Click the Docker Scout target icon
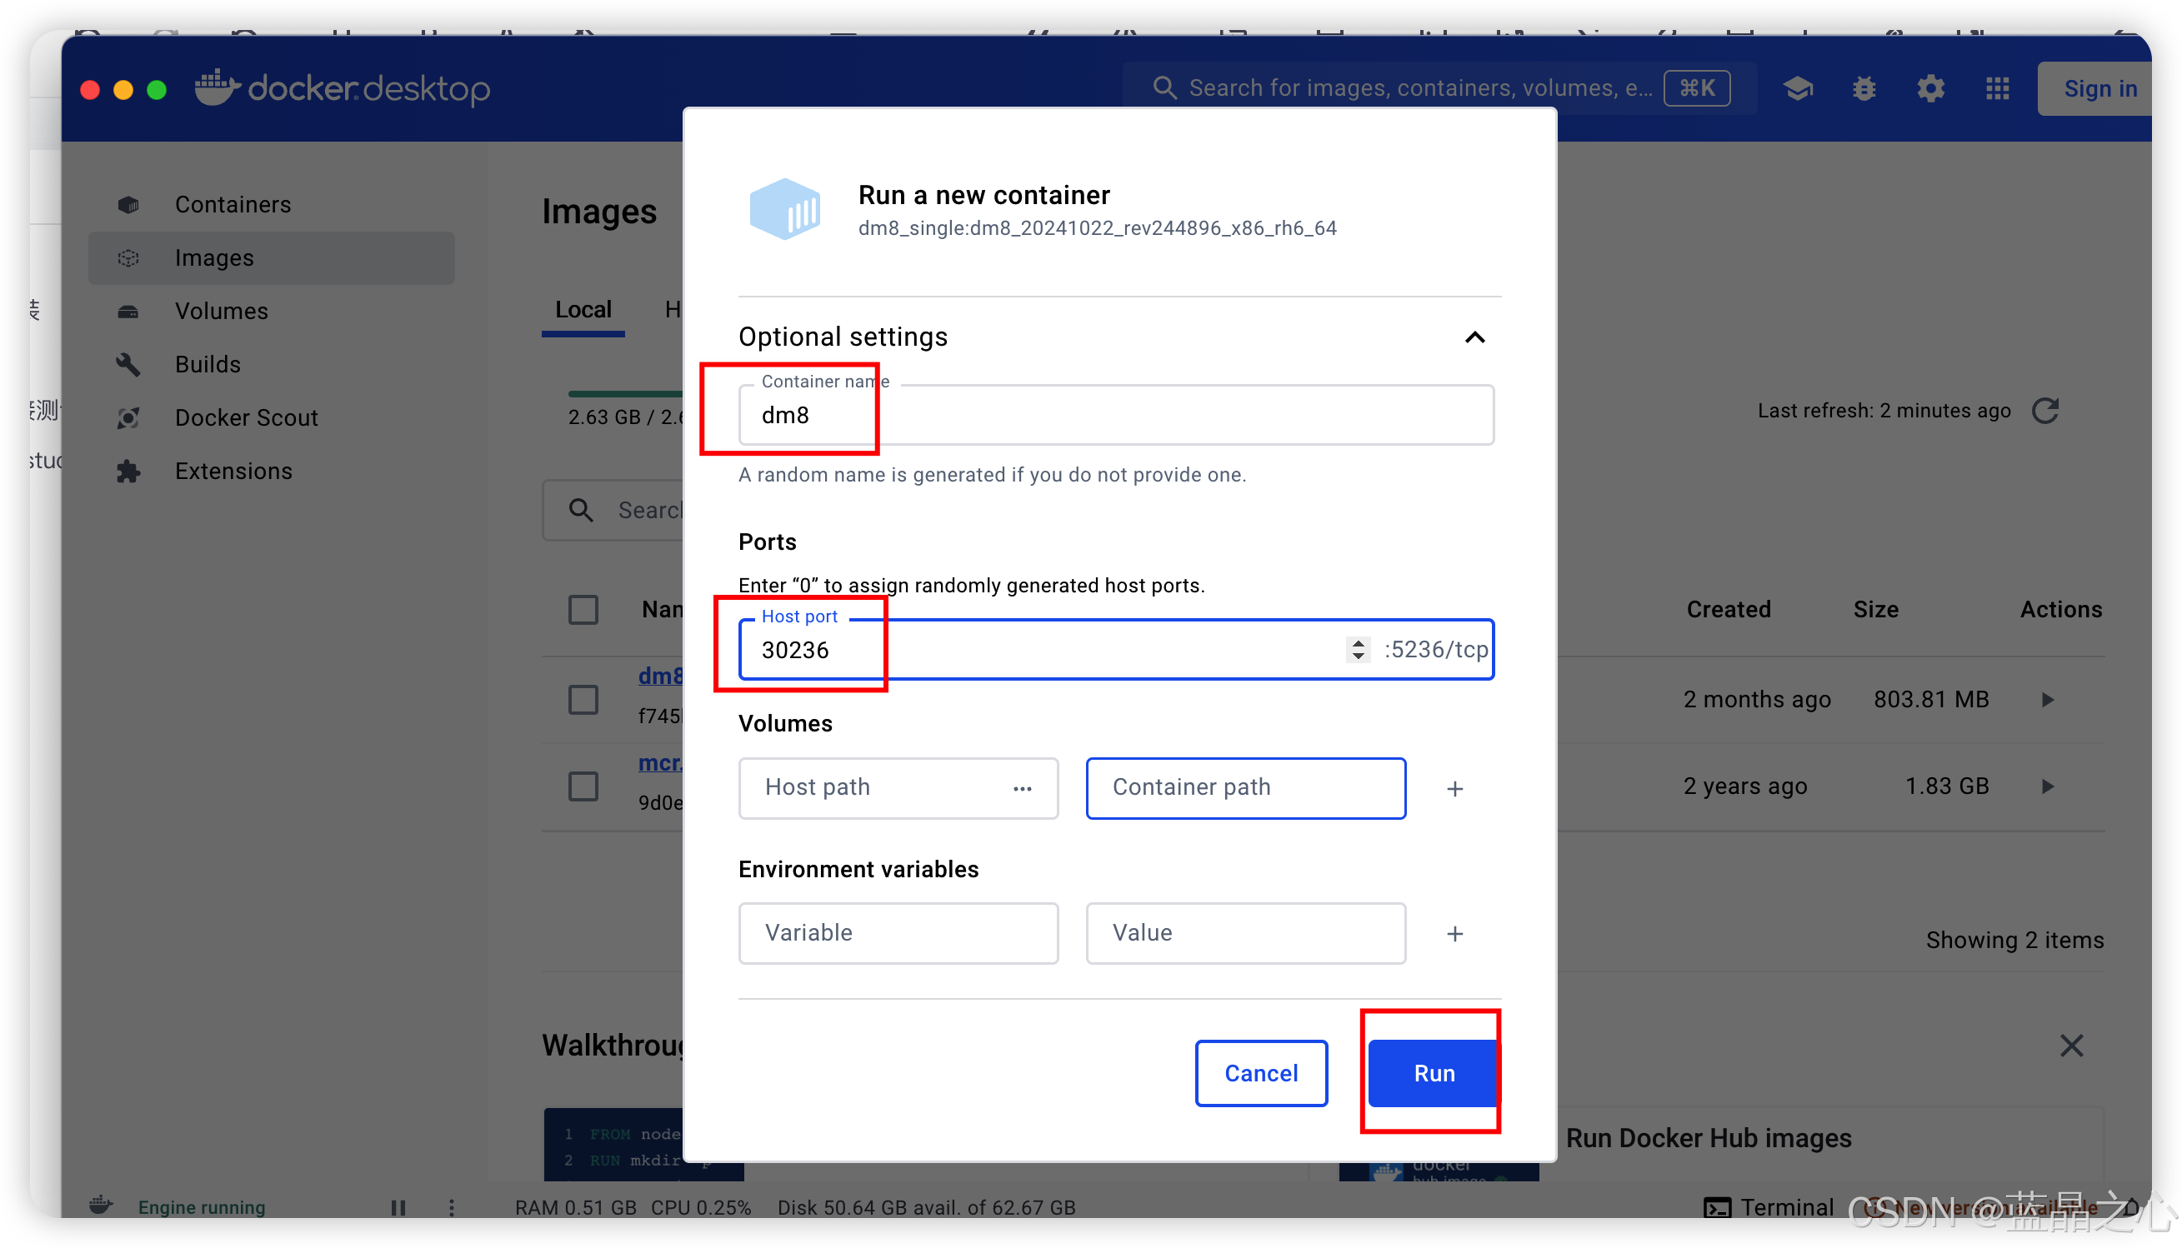Screen dimensions: 2182x1248 pyautogui.click(x=128, y=417)
